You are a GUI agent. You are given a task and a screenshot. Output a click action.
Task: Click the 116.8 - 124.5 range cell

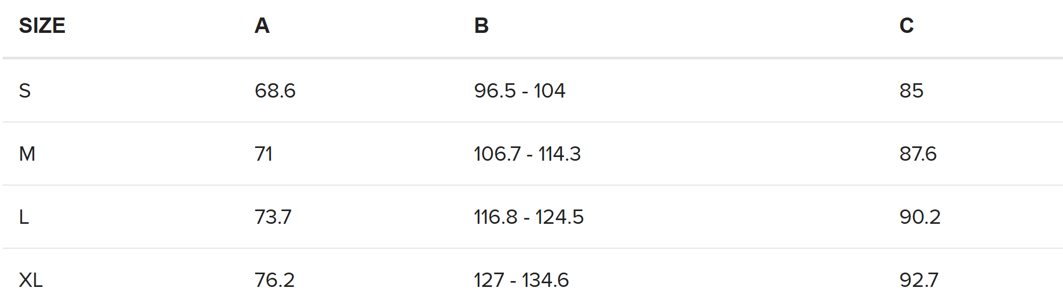(528, 217)
